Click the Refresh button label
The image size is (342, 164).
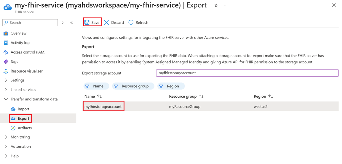[x=142, y=22]
